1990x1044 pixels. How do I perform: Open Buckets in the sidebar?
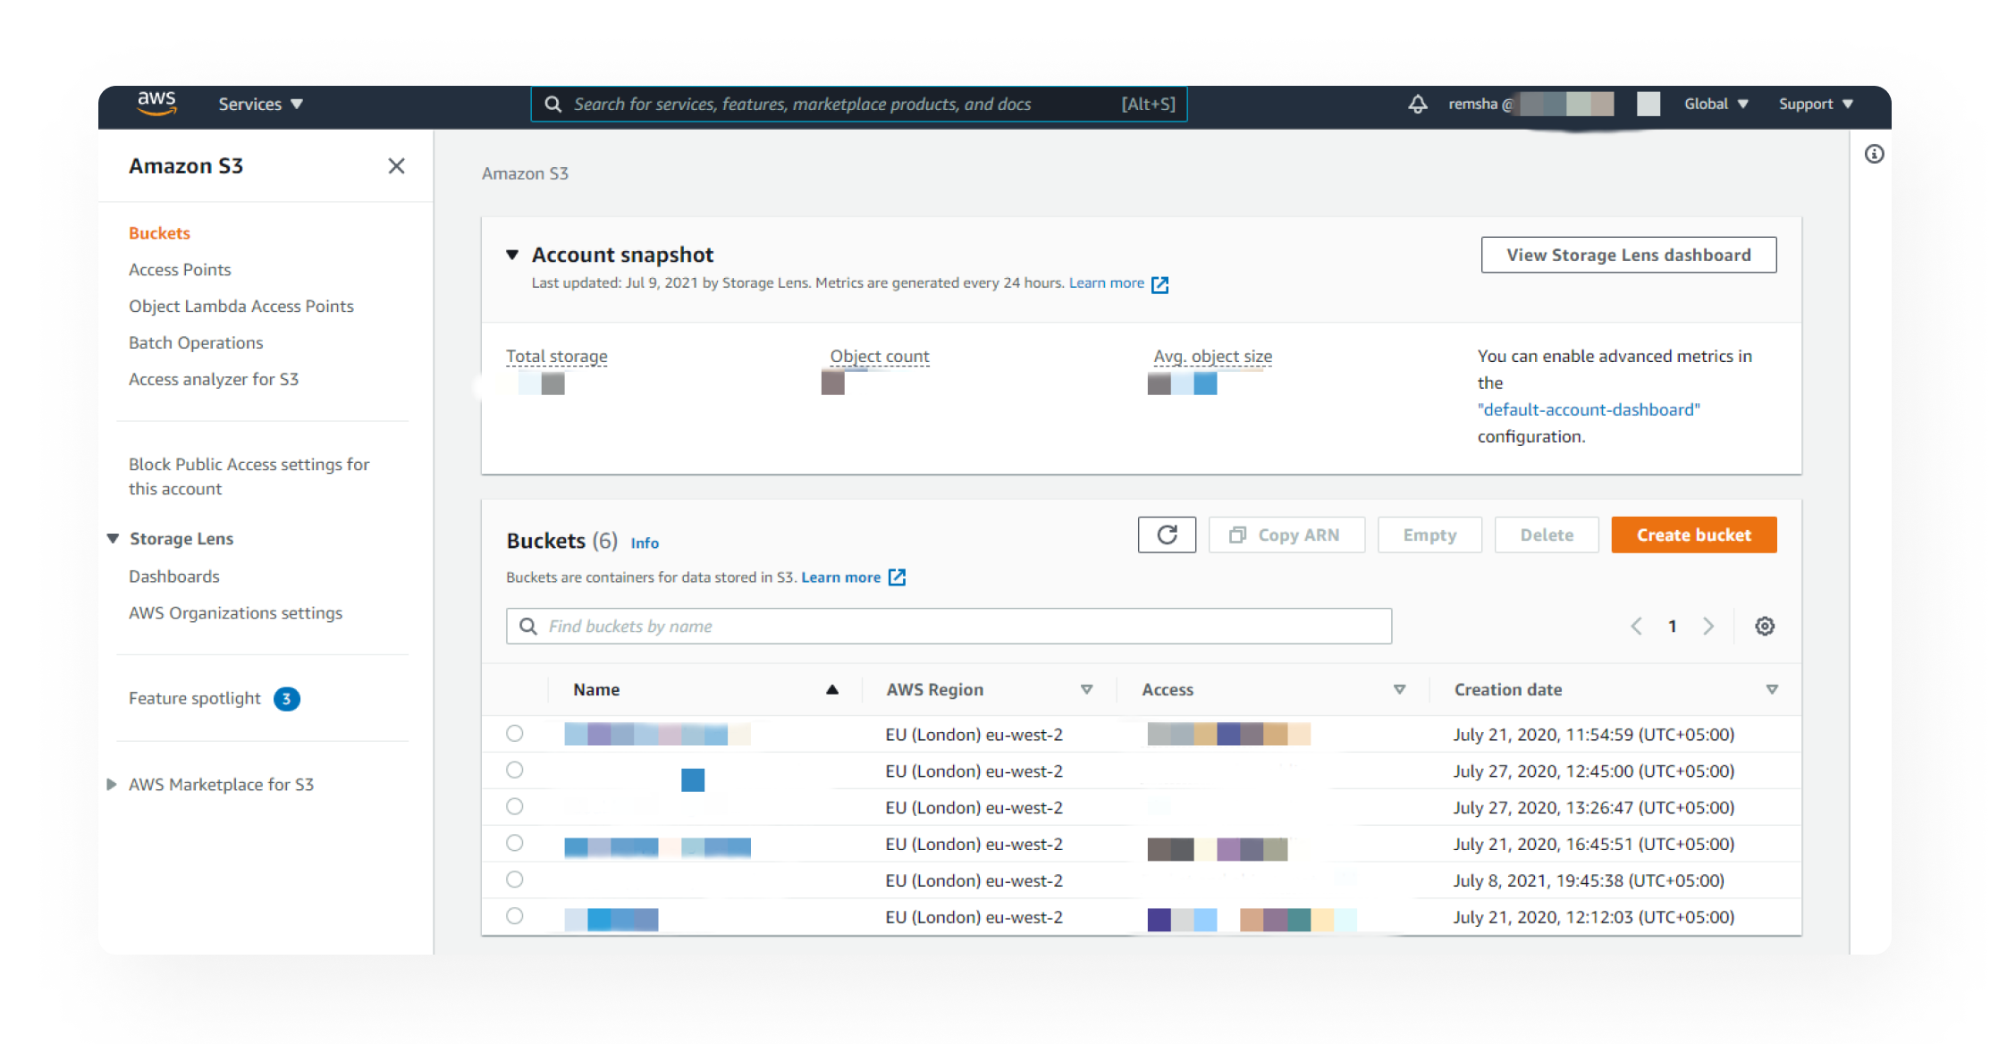pyautogui.click(x=159, y=232)
